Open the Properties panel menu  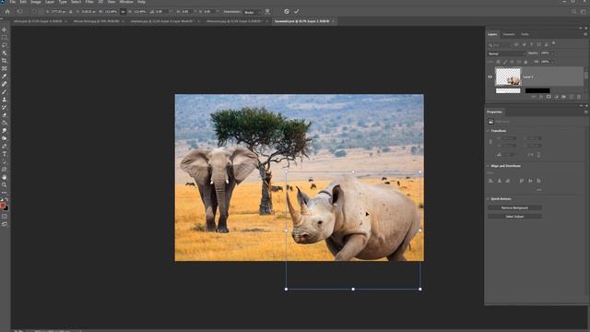[x=585, y=112]
